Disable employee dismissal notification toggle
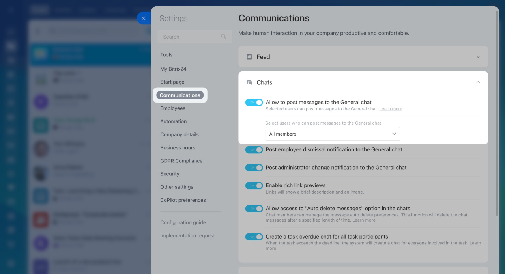The width and height of the screenshot is (505, 274). pyautogui.click(x=254, y=150)
